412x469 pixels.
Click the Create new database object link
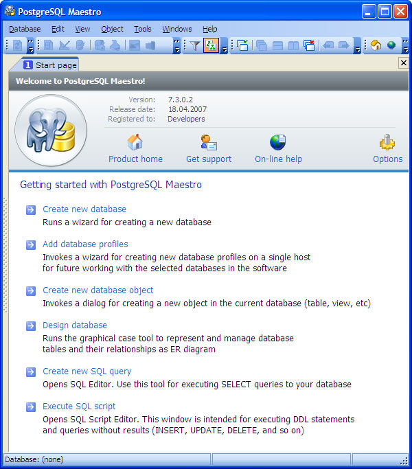(98, 290)
